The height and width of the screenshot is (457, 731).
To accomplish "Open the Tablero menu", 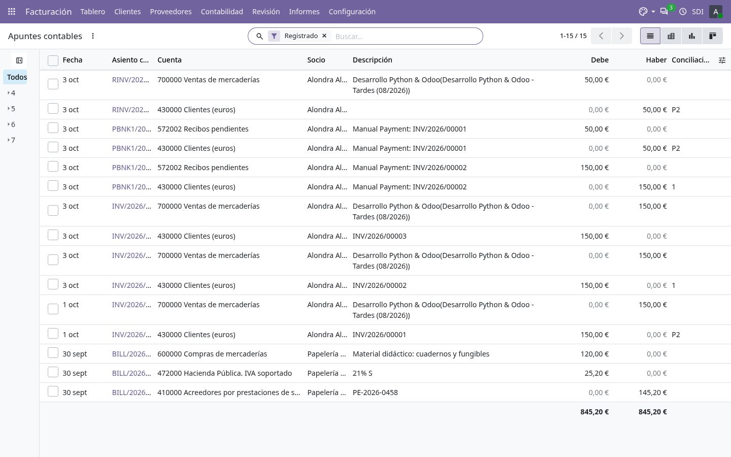I will 92,11.
